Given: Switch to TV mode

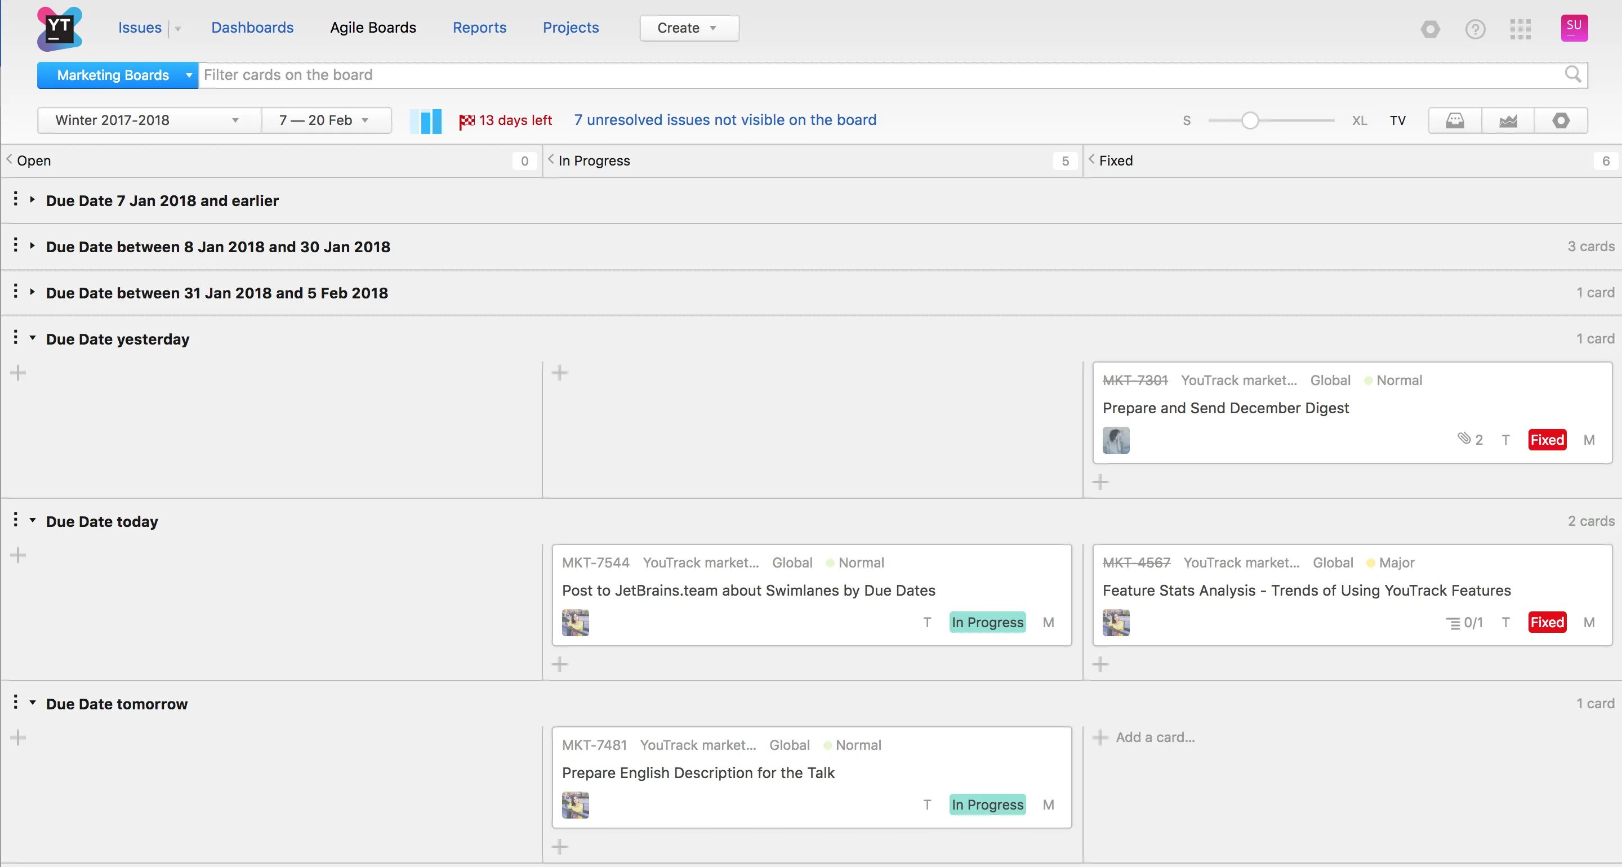Looking at the screenshot, I should 1397,120.
